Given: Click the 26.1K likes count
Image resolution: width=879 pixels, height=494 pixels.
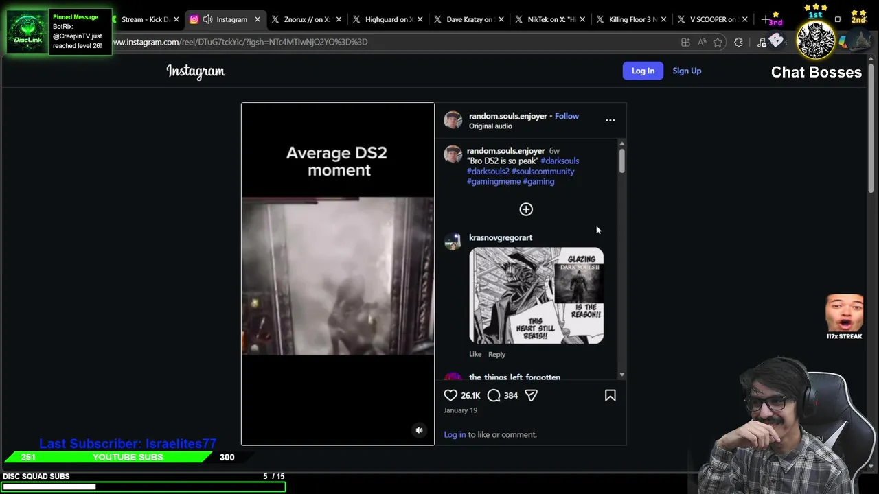Looking at the screenshot, I should pos(470,395).
